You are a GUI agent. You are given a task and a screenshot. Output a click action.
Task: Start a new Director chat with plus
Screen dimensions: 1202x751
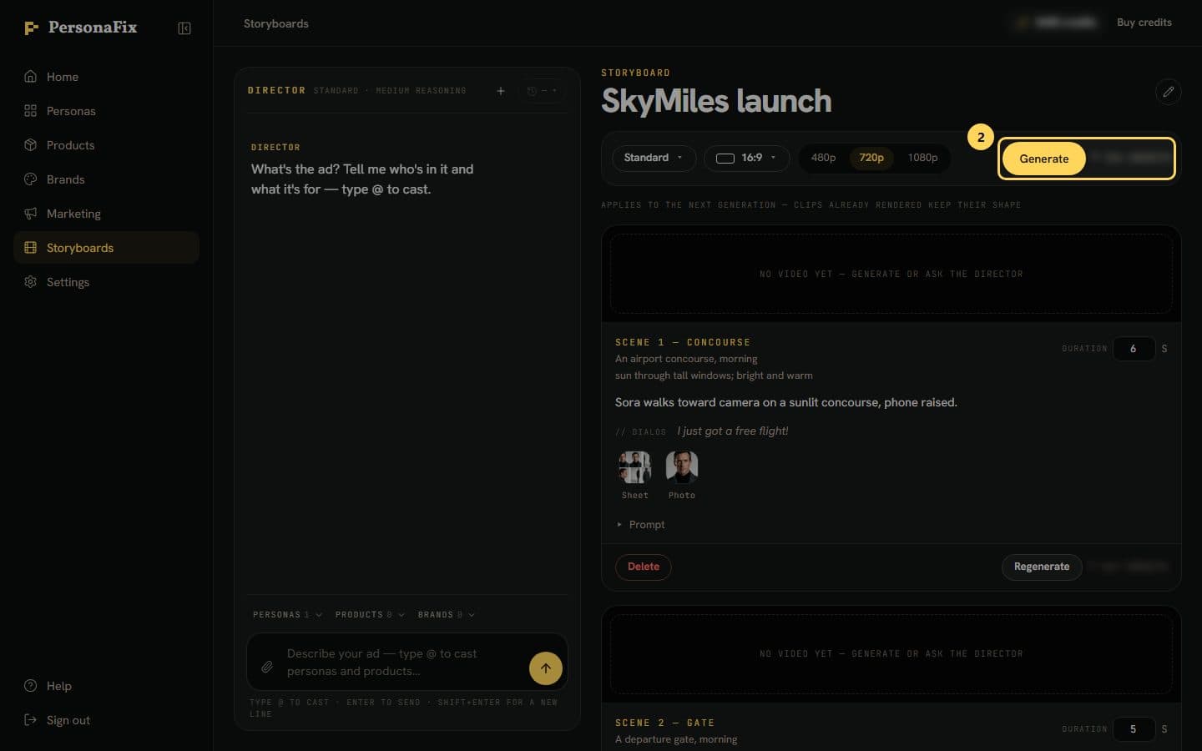coord(501,91)
